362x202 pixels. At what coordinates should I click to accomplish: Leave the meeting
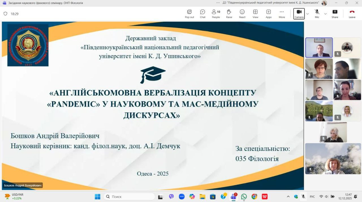(x=352, y=14)
